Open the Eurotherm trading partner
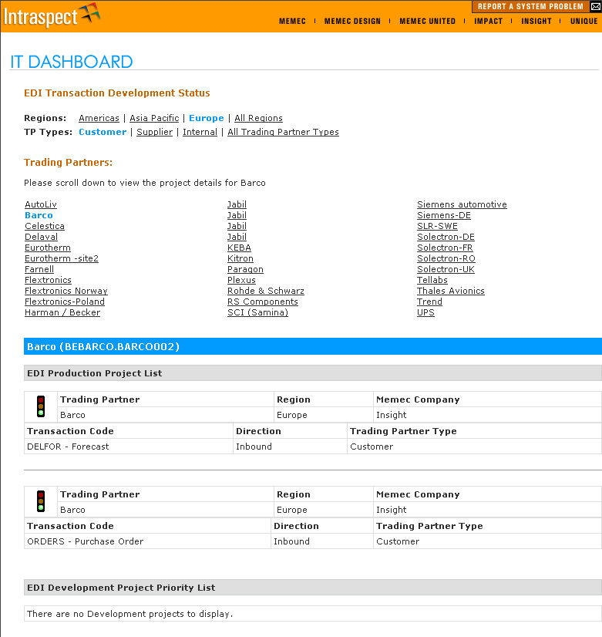The width and height of the screenshot is (602, 637). [x=48, y=248]
